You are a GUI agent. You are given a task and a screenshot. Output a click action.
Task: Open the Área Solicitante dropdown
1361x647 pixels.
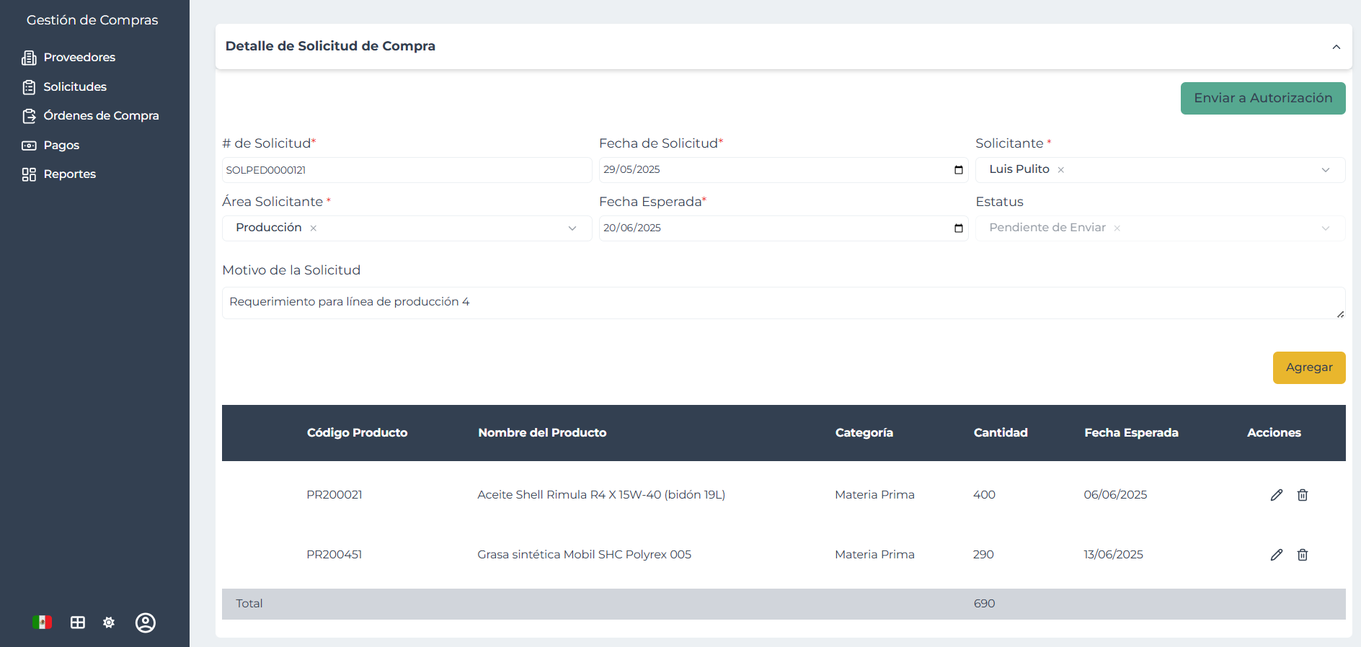572,228
